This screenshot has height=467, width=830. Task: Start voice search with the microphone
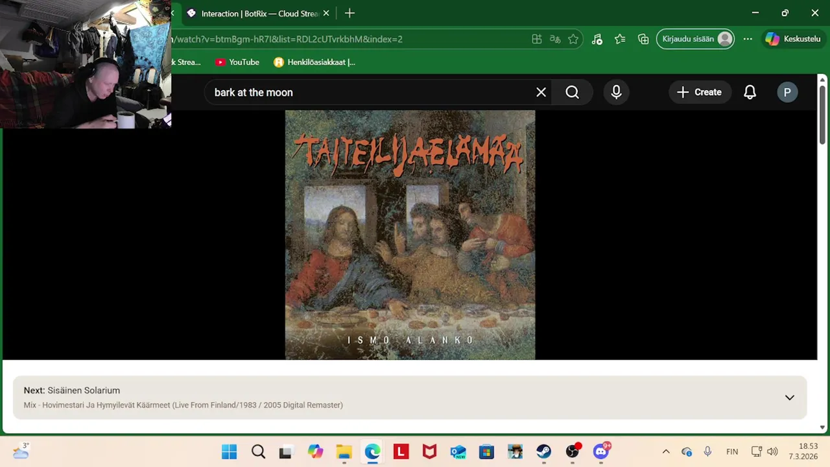pos(616,92)
